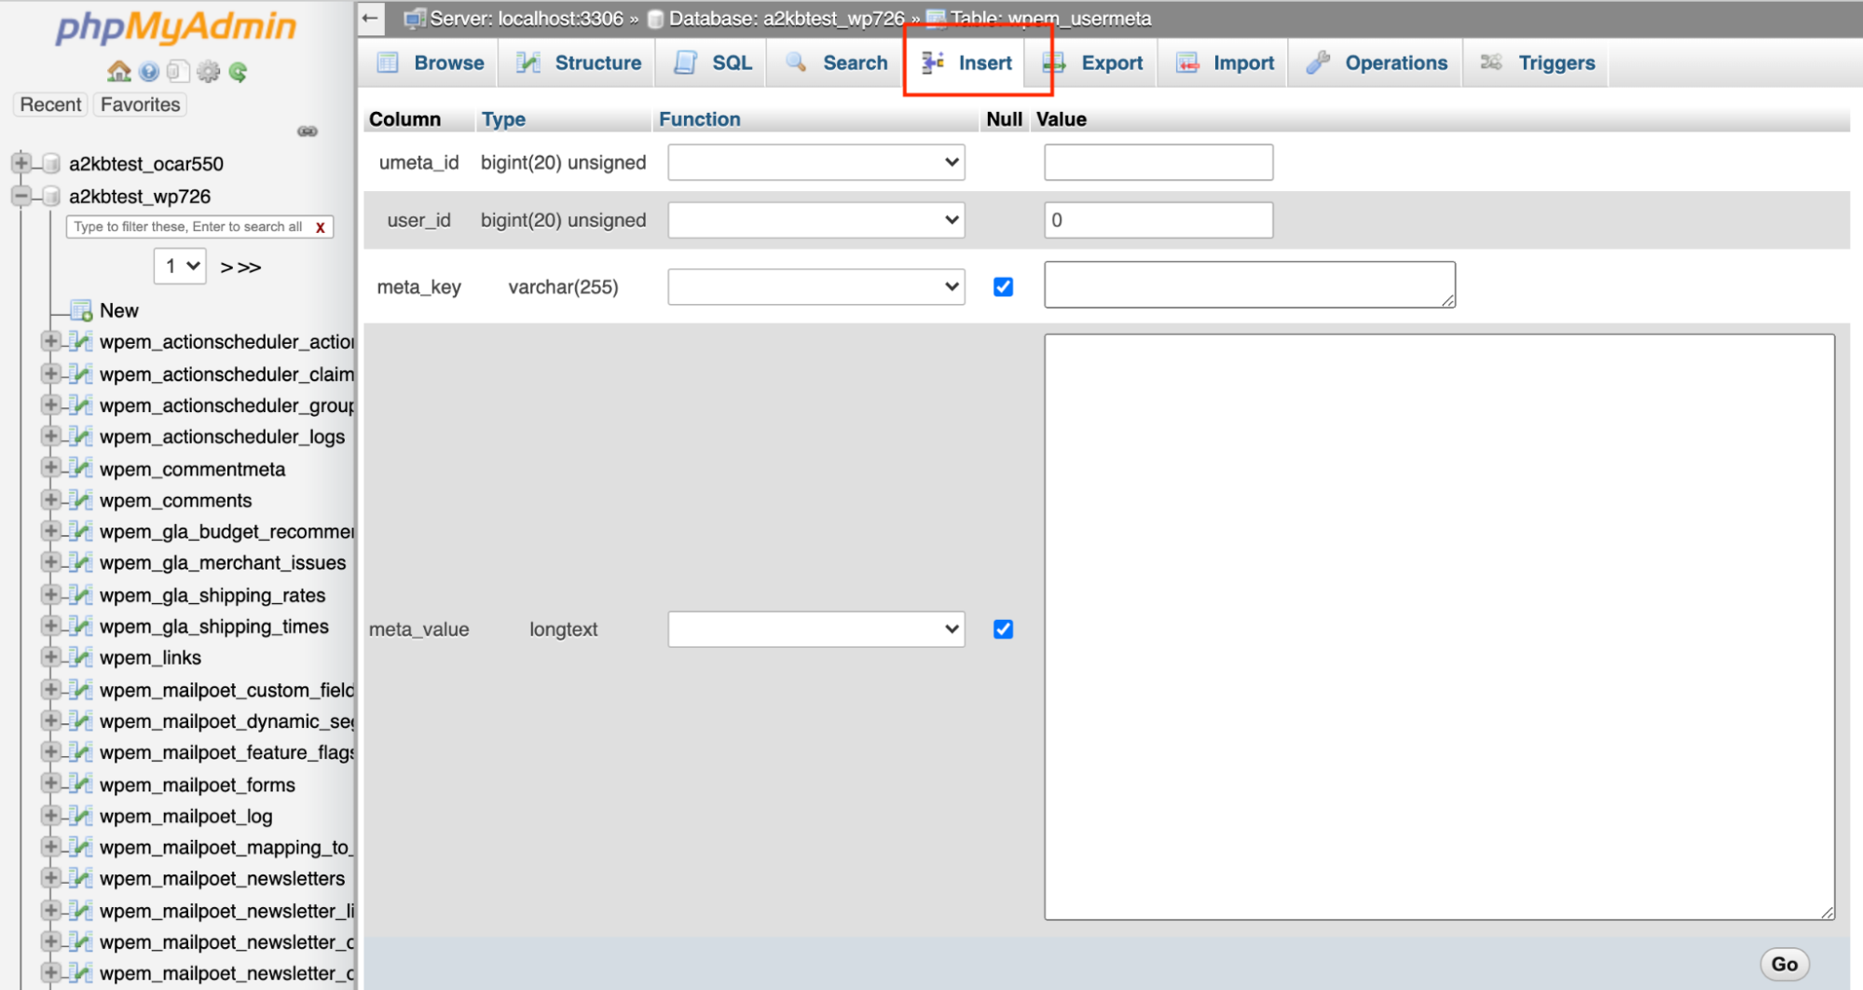Click the user_id value input field

click(x=1158, y=220)
